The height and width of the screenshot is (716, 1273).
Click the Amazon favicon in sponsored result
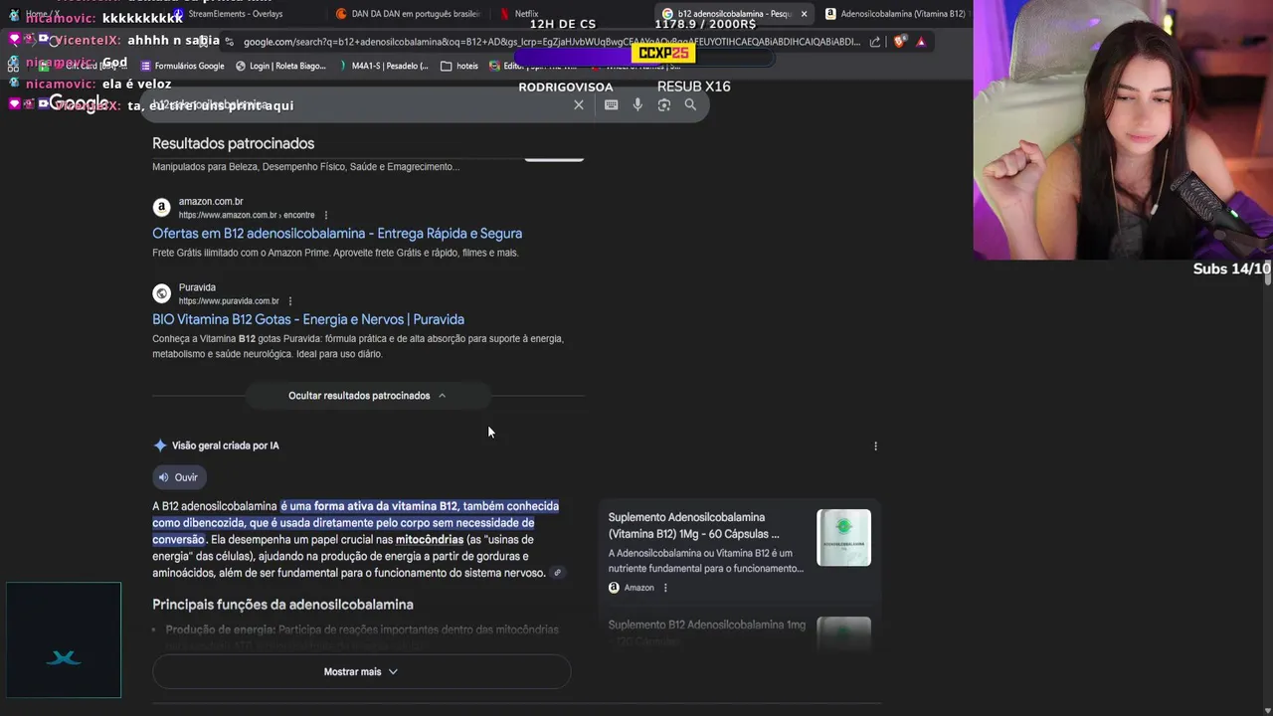pyautogui.click(x=161, y=208)
